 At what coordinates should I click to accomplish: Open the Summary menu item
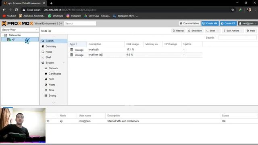54,46
